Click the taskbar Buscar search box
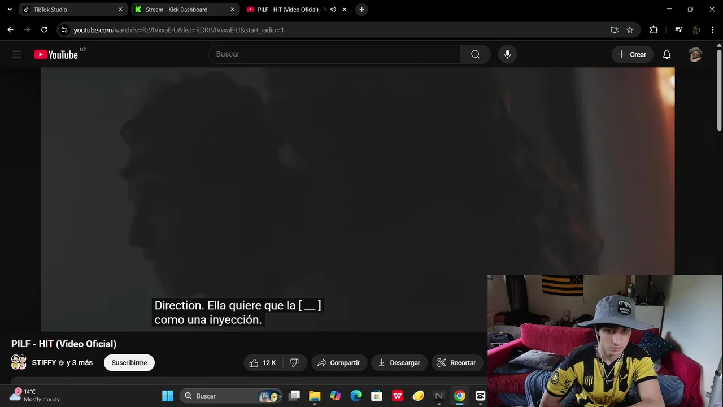723x407 pixels. click(x=231, y=396)
